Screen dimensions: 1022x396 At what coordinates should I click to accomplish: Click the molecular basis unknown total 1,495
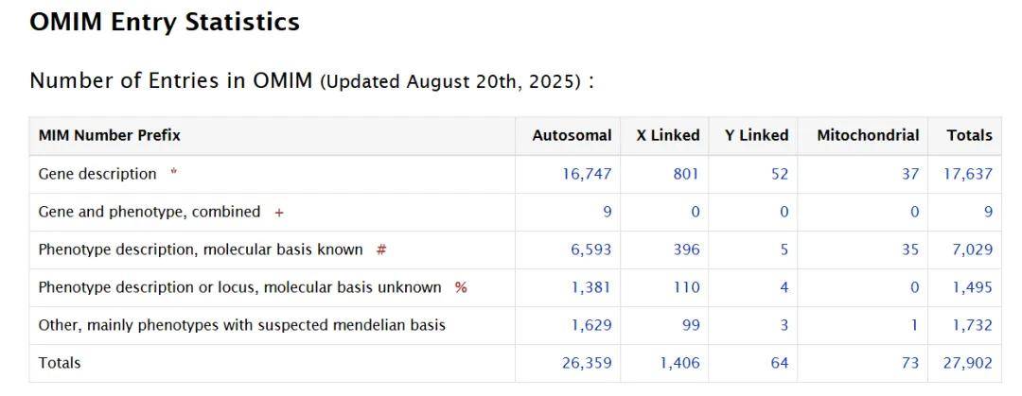(x=972, y=287)
